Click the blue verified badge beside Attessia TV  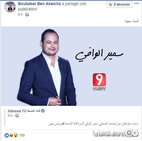[43, 111]
